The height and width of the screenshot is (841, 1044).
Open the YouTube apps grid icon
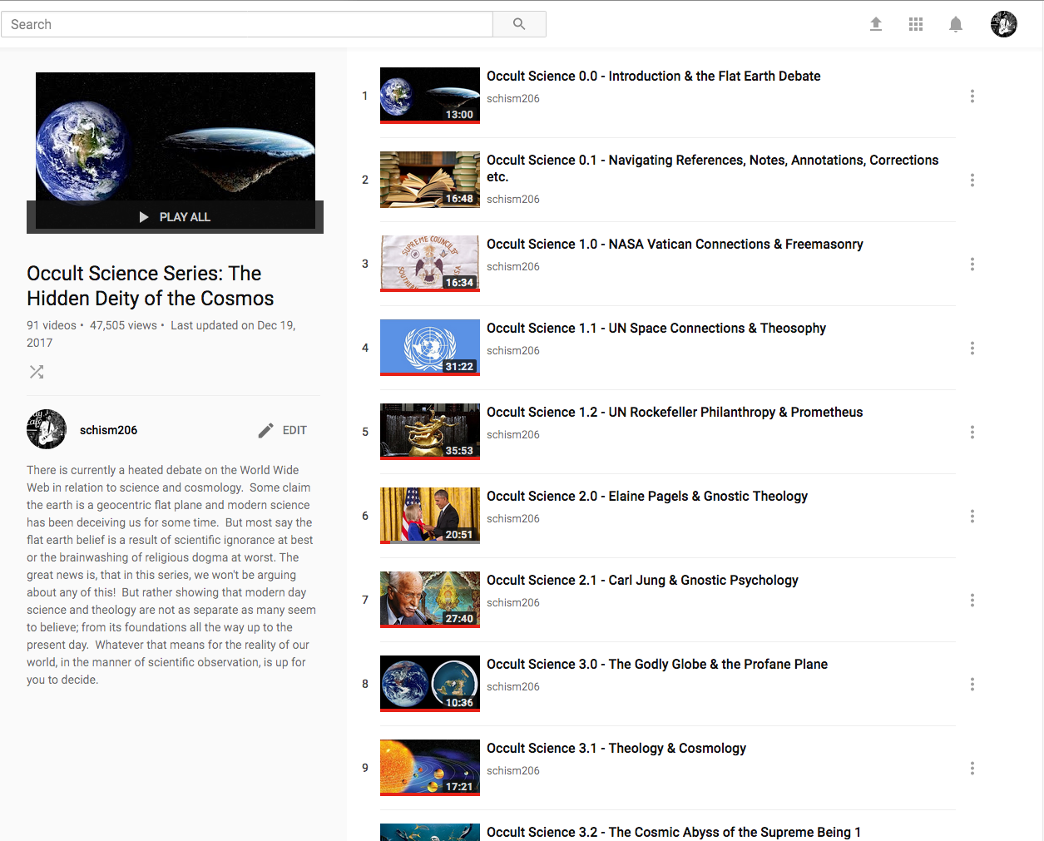click(x=916, y=24)
